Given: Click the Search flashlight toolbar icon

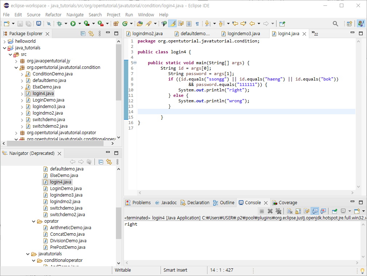Looking at the screenshot, I should [x=149, y=24].
